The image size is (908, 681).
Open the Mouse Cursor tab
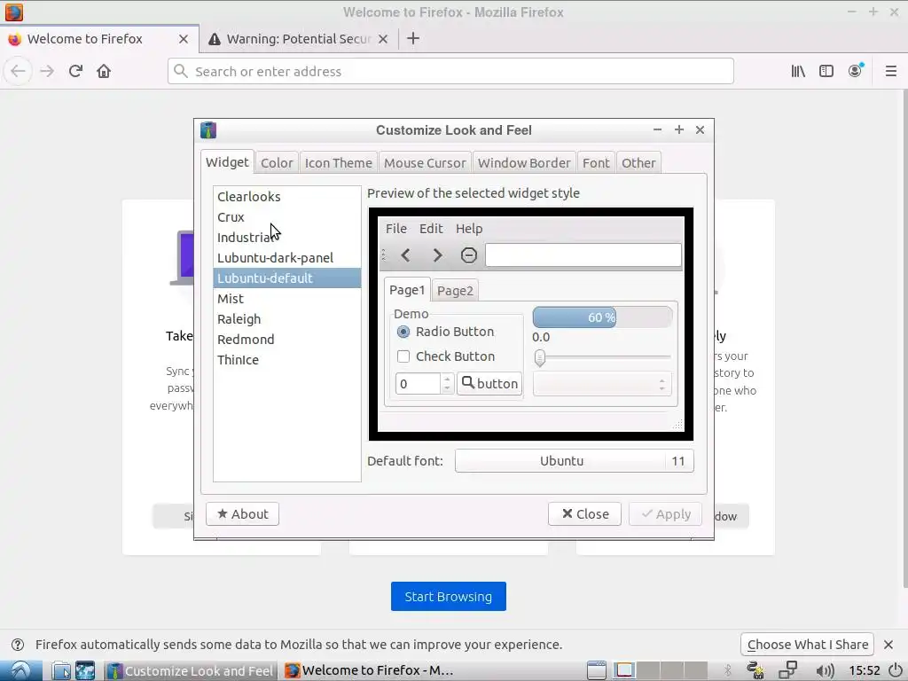point(425,163)
